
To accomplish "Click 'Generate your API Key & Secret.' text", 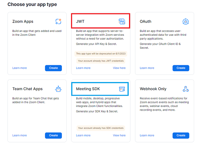I will [96, 44].
